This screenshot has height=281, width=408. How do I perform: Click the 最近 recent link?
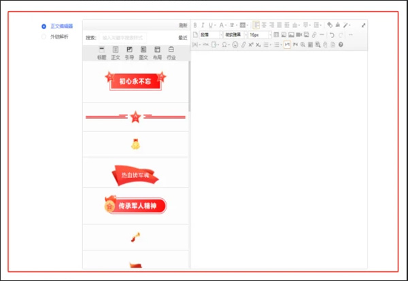(182, 38)
